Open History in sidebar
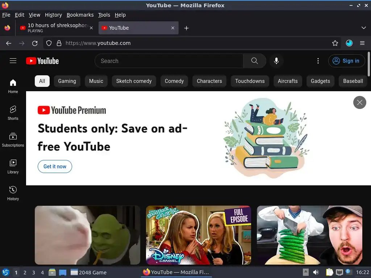 click(13, 193)
